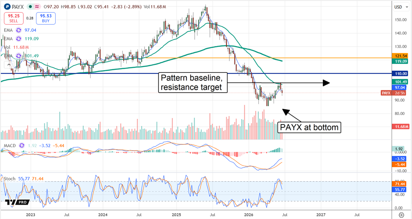
Task: Select the Vol 11.68M legend entry below EMAs
Action: tap(16, 47)
